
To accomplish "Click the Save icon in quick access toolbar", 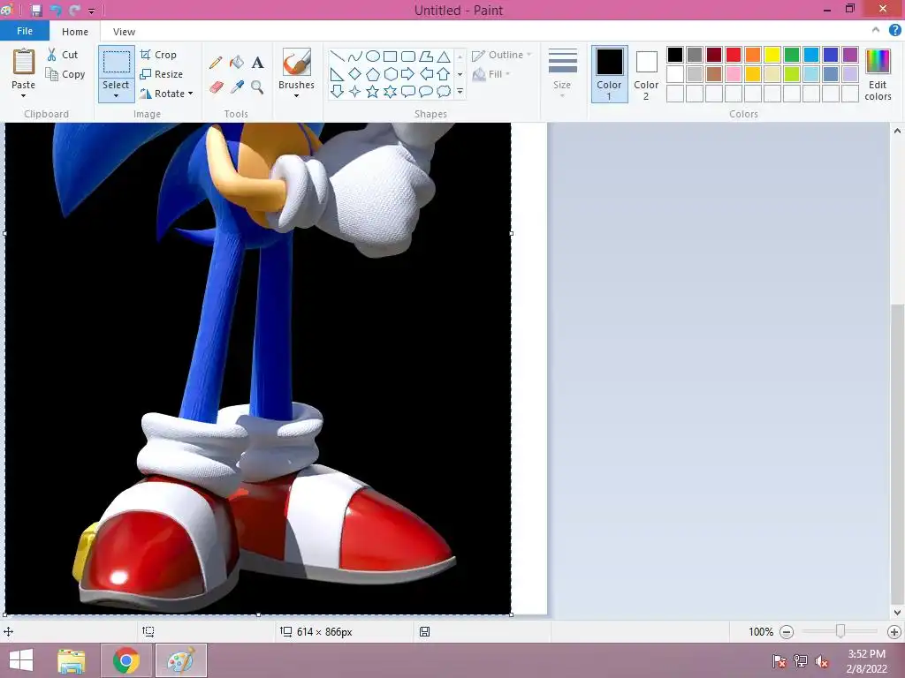I will (x=36, y=11).
